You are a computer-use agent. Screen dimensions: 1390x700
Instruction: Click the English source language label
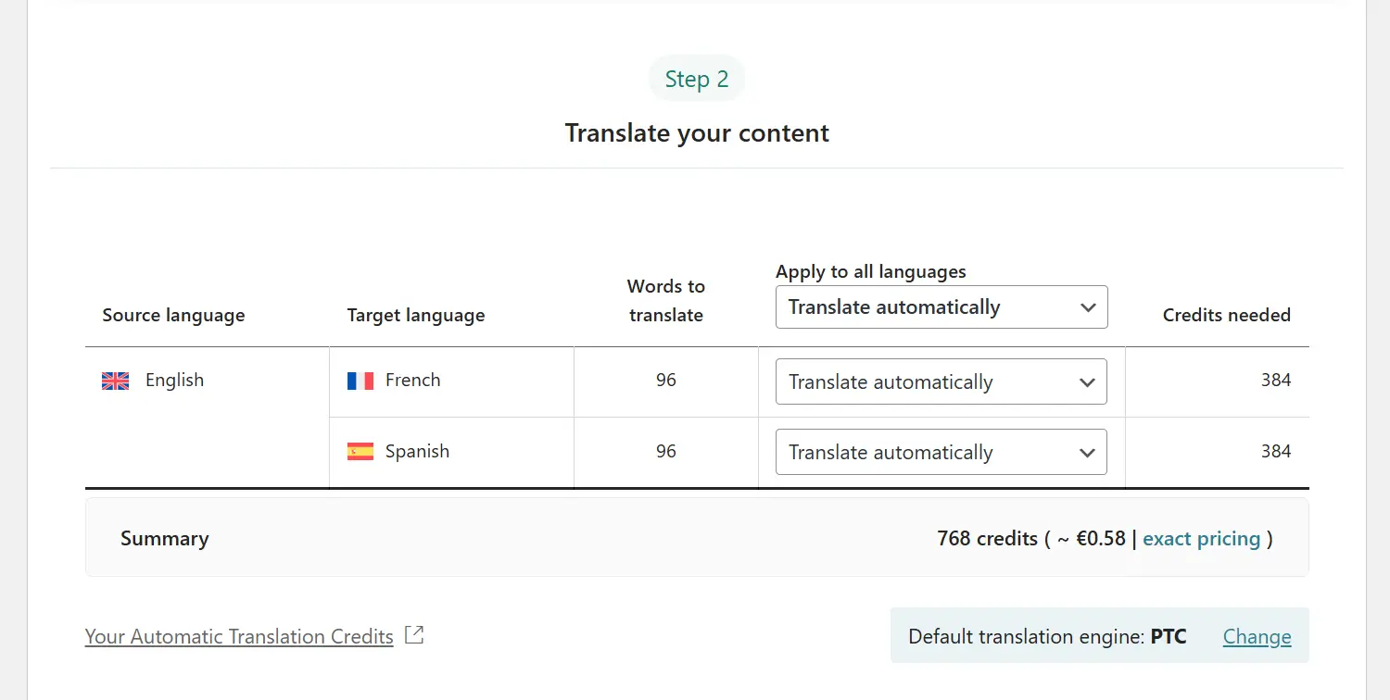point(174,381)
